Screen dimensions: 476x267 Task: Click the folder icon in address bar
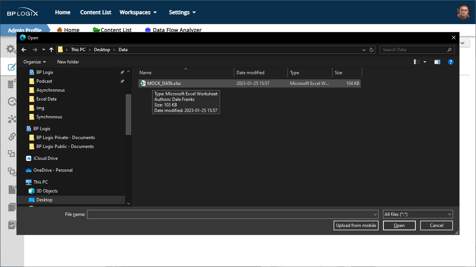coord(60,50)
